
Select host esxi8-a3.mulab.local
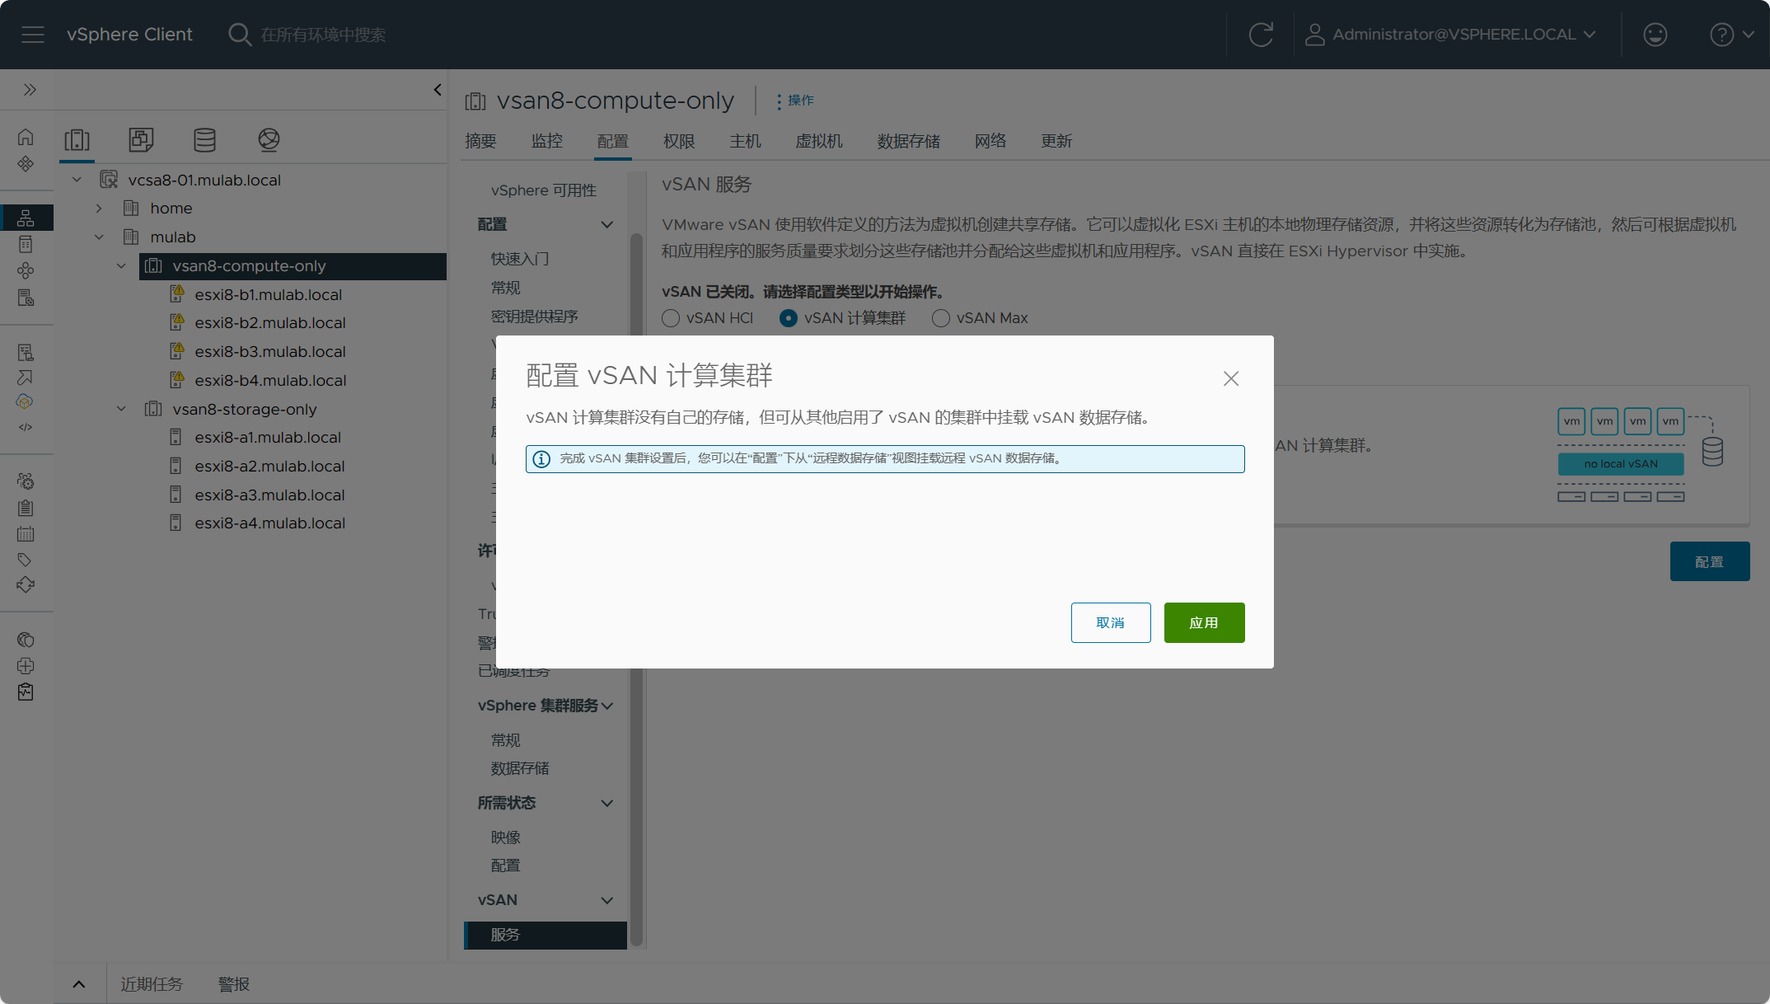(269, 495)
